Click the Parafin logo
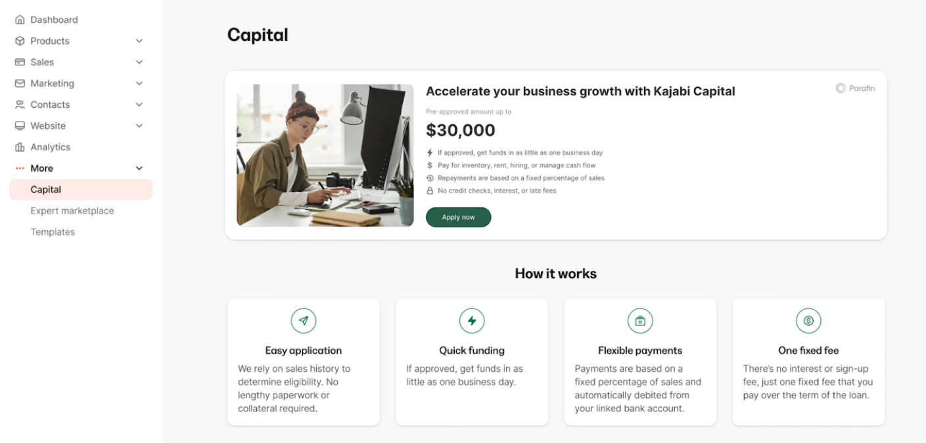The image size is (926, 443). (856, 87)
